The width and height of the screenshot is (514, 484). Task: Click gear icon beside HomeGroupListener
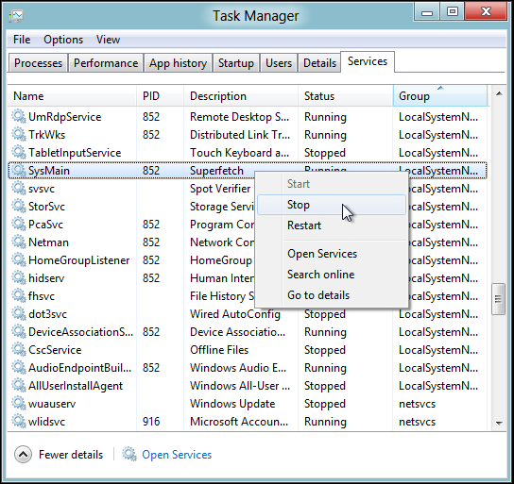[x=19, y=259]
